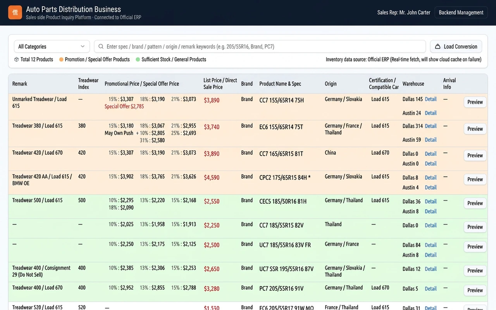Open Detail for Dallas 5 stock
Image resolution: width=496 pixels, height=310 pixels.
[x=431, y=289]
